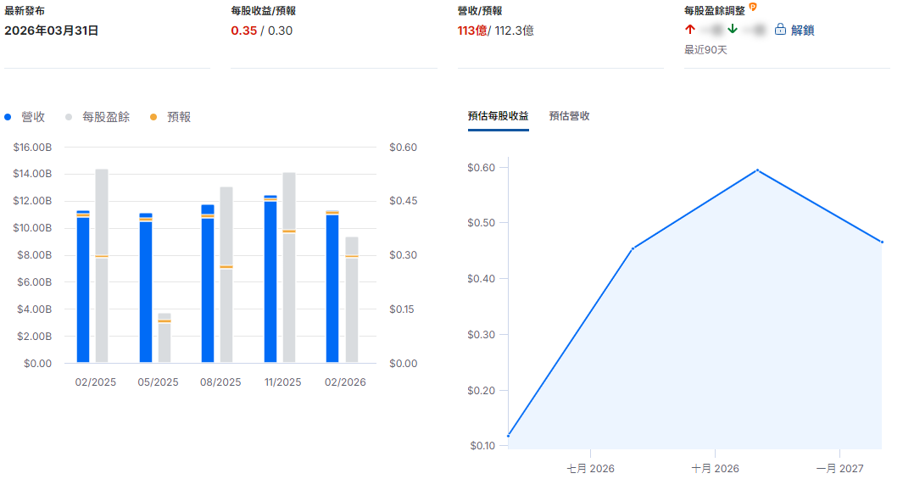Click the 最新發布 heading
The image size is (903, 479).
pyautogui.click(x=25, y=10)
